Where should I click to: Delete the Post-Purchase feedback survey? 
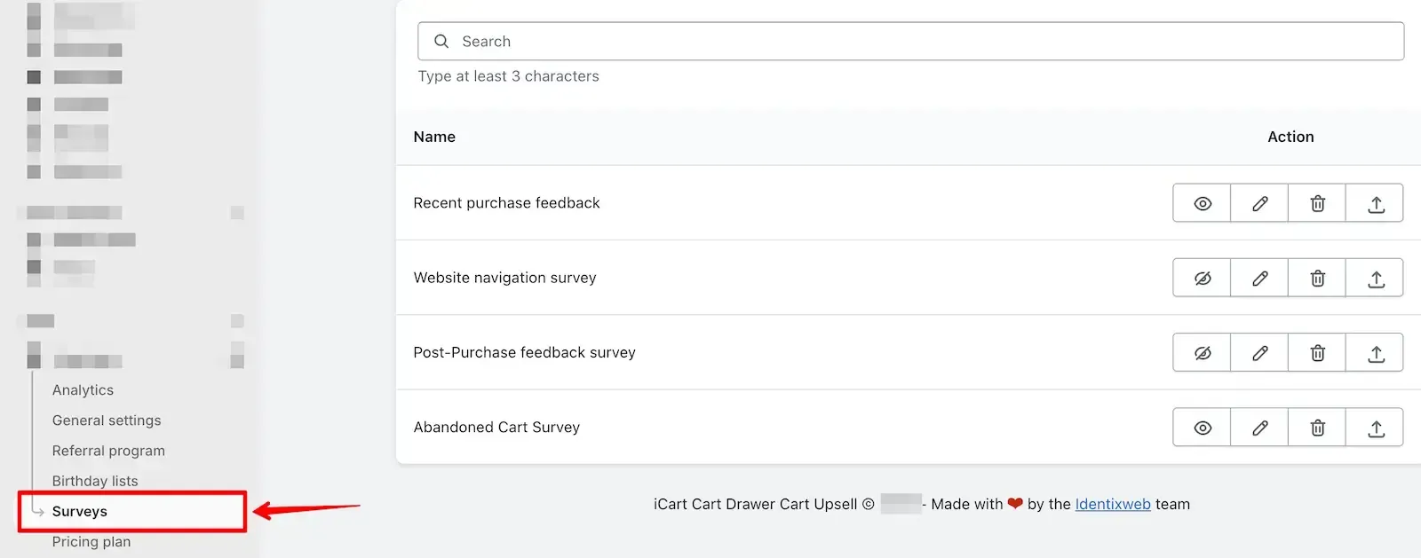[x=1317, y=352]
